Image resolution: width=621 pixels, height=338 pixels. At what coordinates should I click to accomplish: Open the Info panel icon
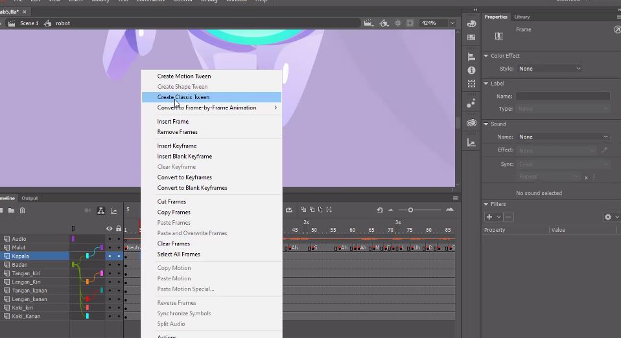[x=471, y=70]
